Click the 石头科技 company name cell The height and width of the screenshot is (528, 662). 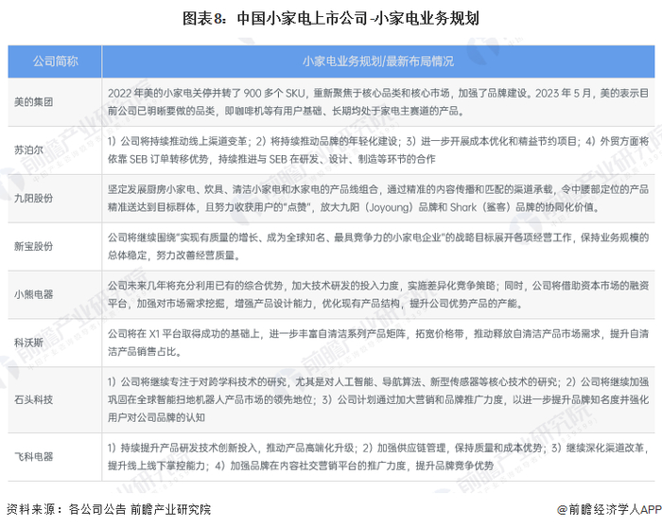[34, 399]
